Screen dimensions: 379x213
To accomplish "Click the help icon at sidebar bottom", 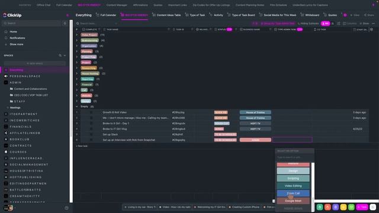I will click(x=66, y=208).
